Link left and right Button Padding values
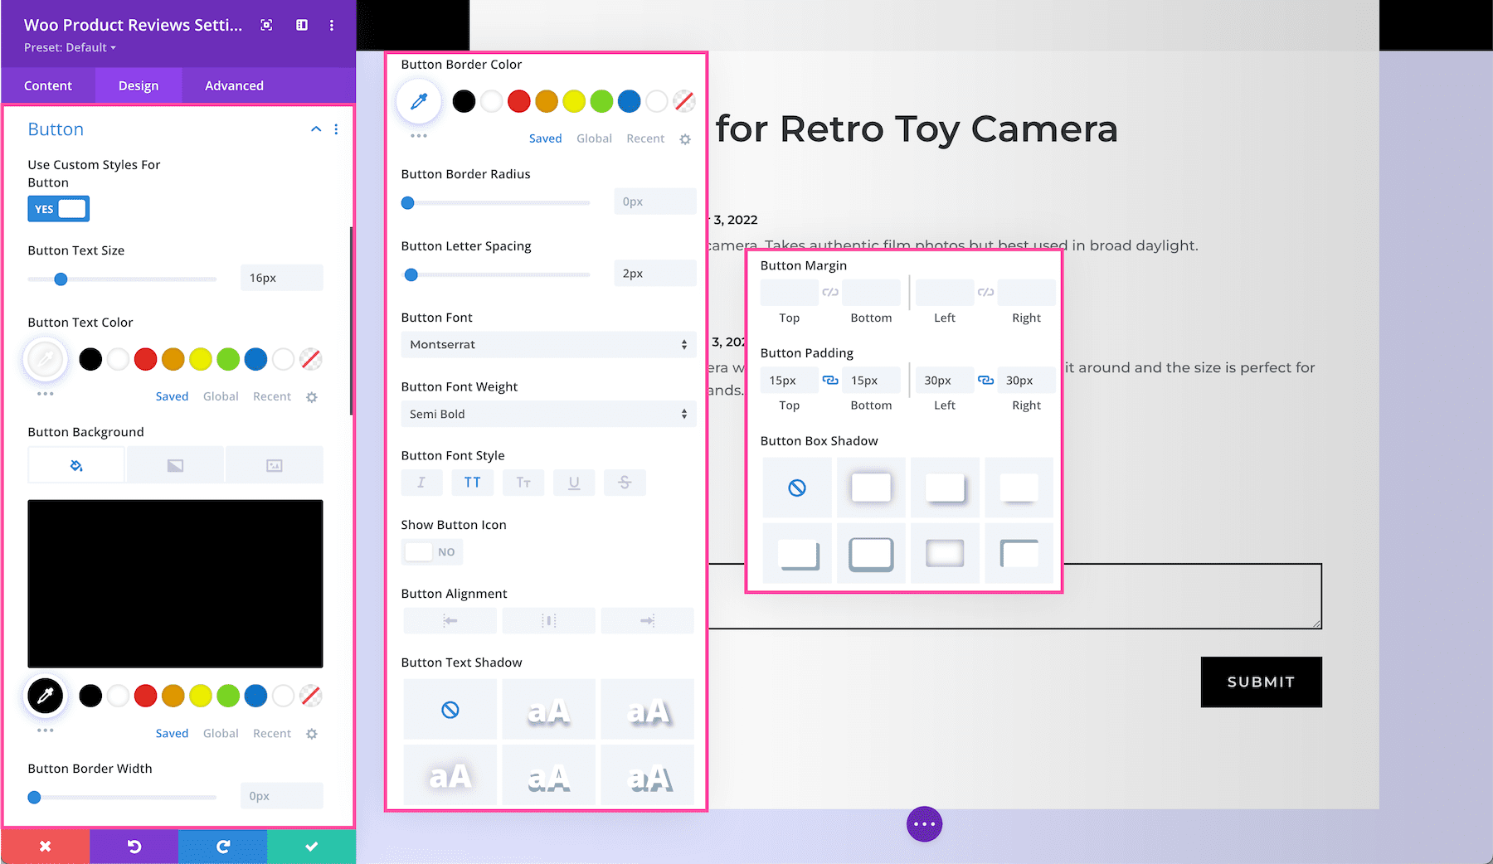This screenshot has height=864, width=1493. click(985, 380)
